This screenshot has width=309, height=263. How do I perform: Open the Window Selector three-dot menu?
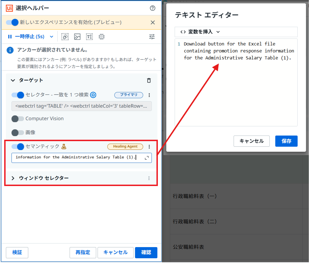[149, 178]
